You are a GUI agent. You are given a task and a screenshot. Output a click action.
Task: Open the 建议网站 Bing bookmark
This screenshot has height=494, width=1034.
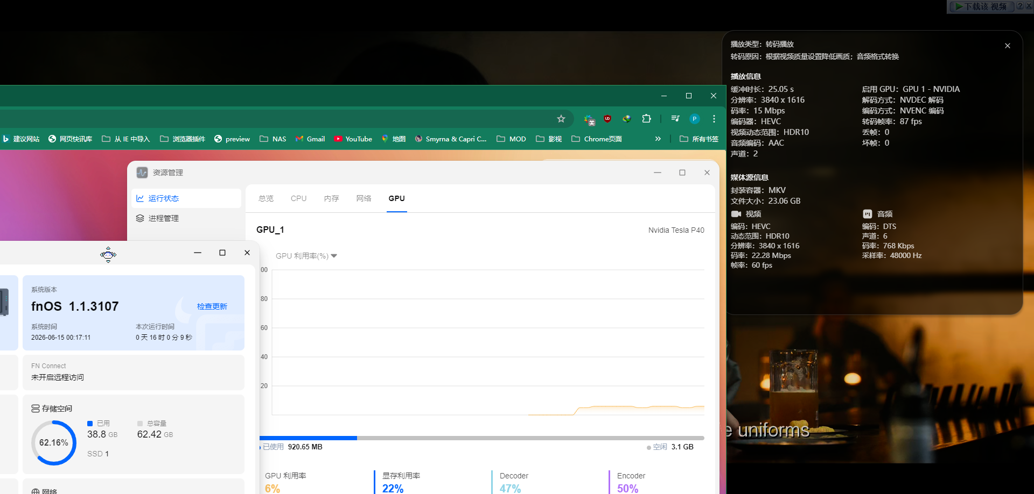21,139
